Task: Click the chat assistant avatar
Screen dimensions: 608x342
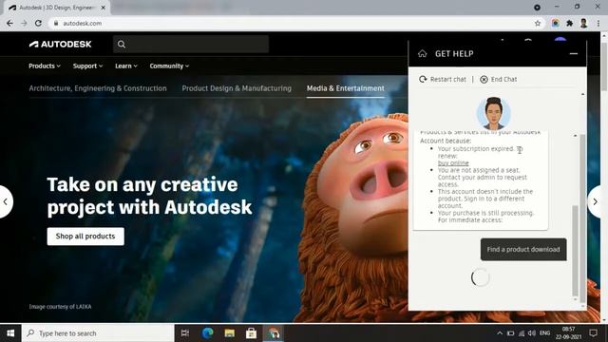Action: (493, 113)
